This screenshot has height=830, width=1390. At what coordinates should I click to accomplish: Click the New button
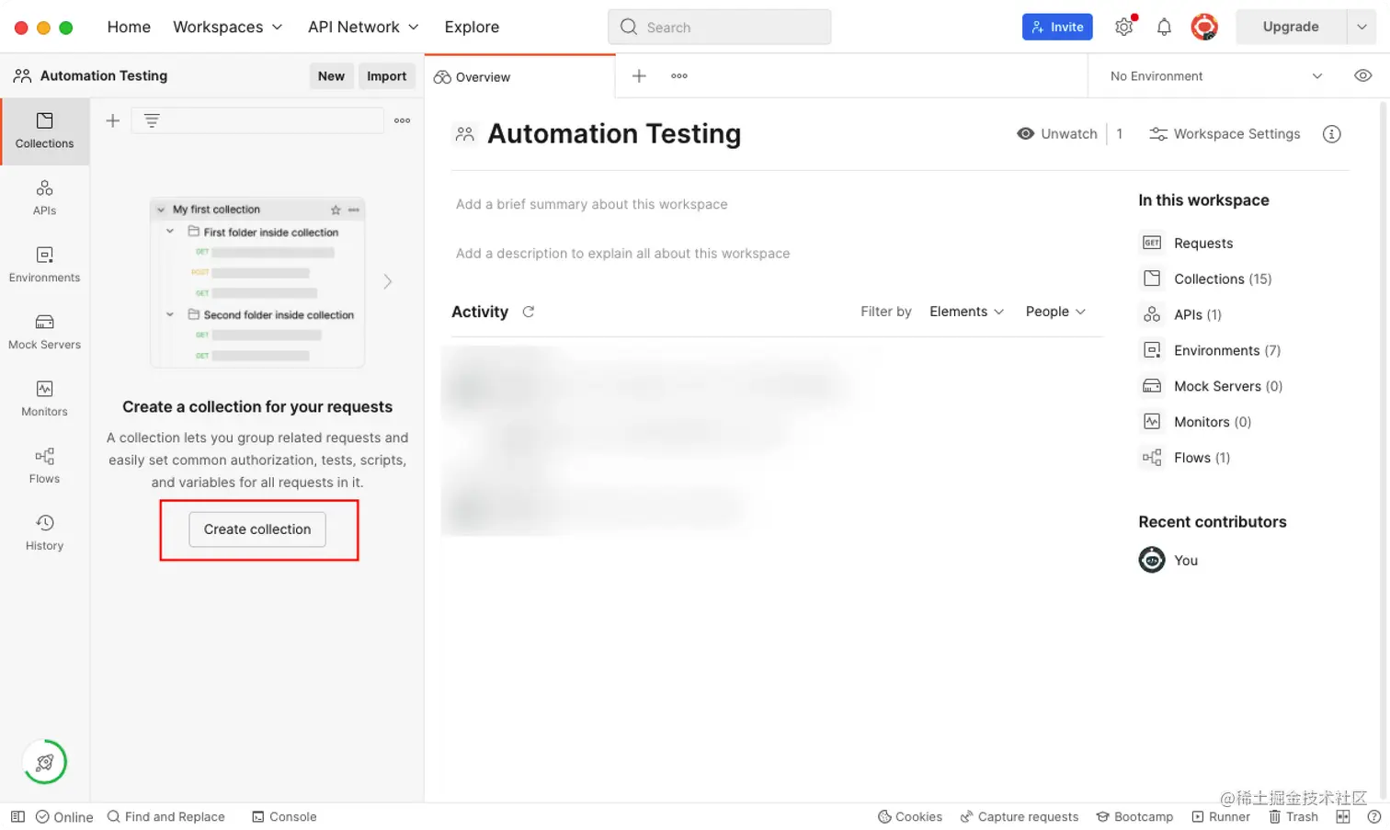pos(331,76)
